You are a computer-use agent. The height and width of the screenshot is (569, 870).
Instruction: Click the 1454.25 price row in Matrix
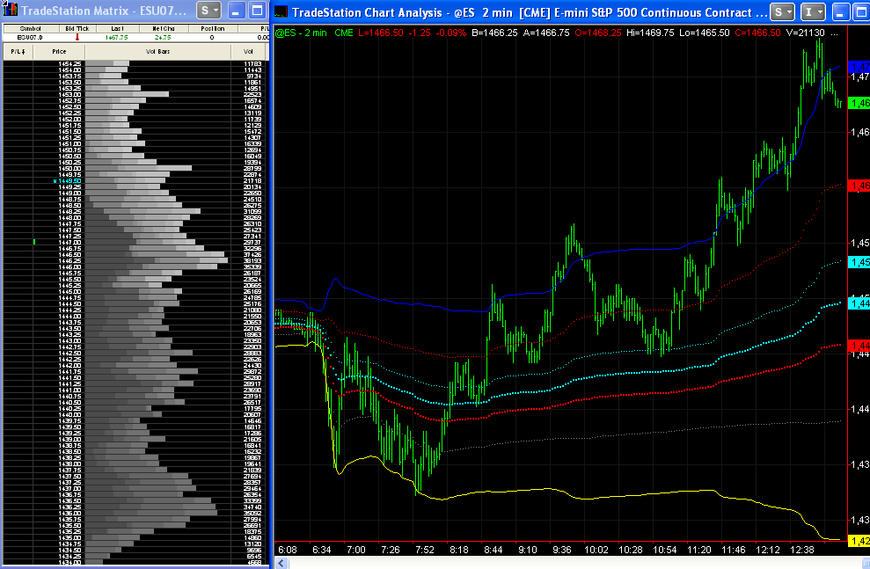coord(136,64)
